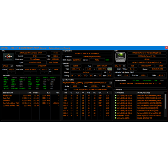Click status dot of Samsung SSD 970 EVO row
Image resolution: width=168 pixels, height=168 pixels.
[x=116, y=116]
